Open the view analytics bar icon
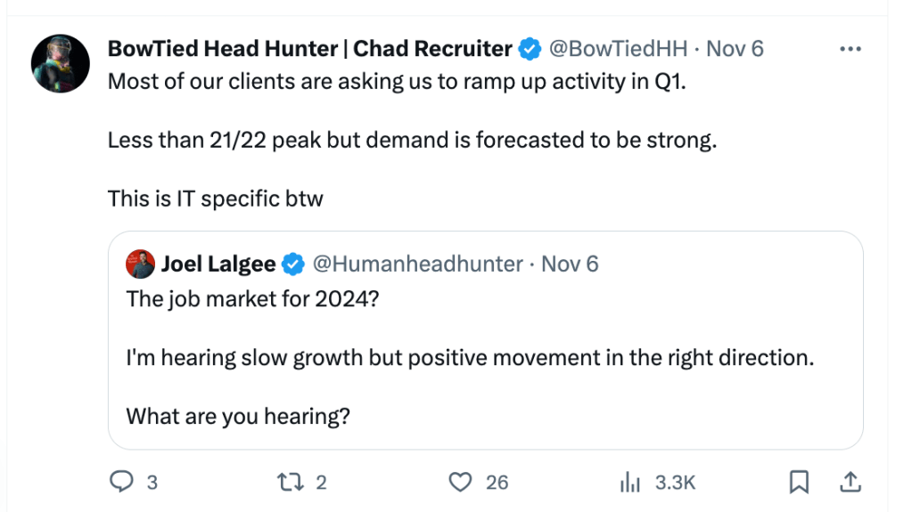 (x=630, y=482)
